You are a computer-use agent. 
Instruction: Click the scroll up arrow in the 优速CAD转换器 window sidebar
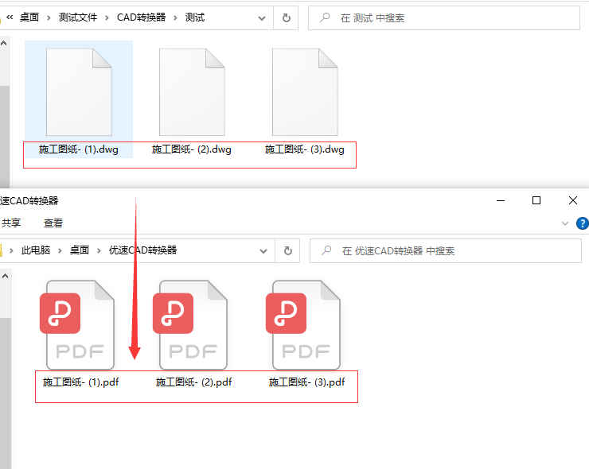(6, 276)
